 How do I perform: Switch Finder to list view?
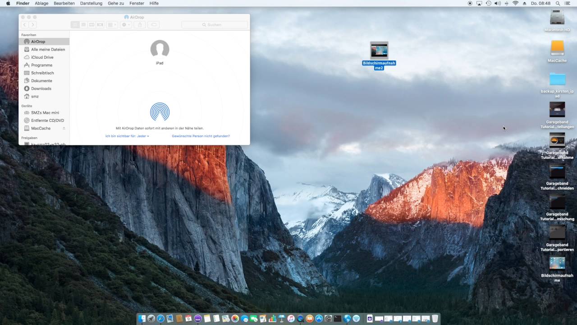83,24
